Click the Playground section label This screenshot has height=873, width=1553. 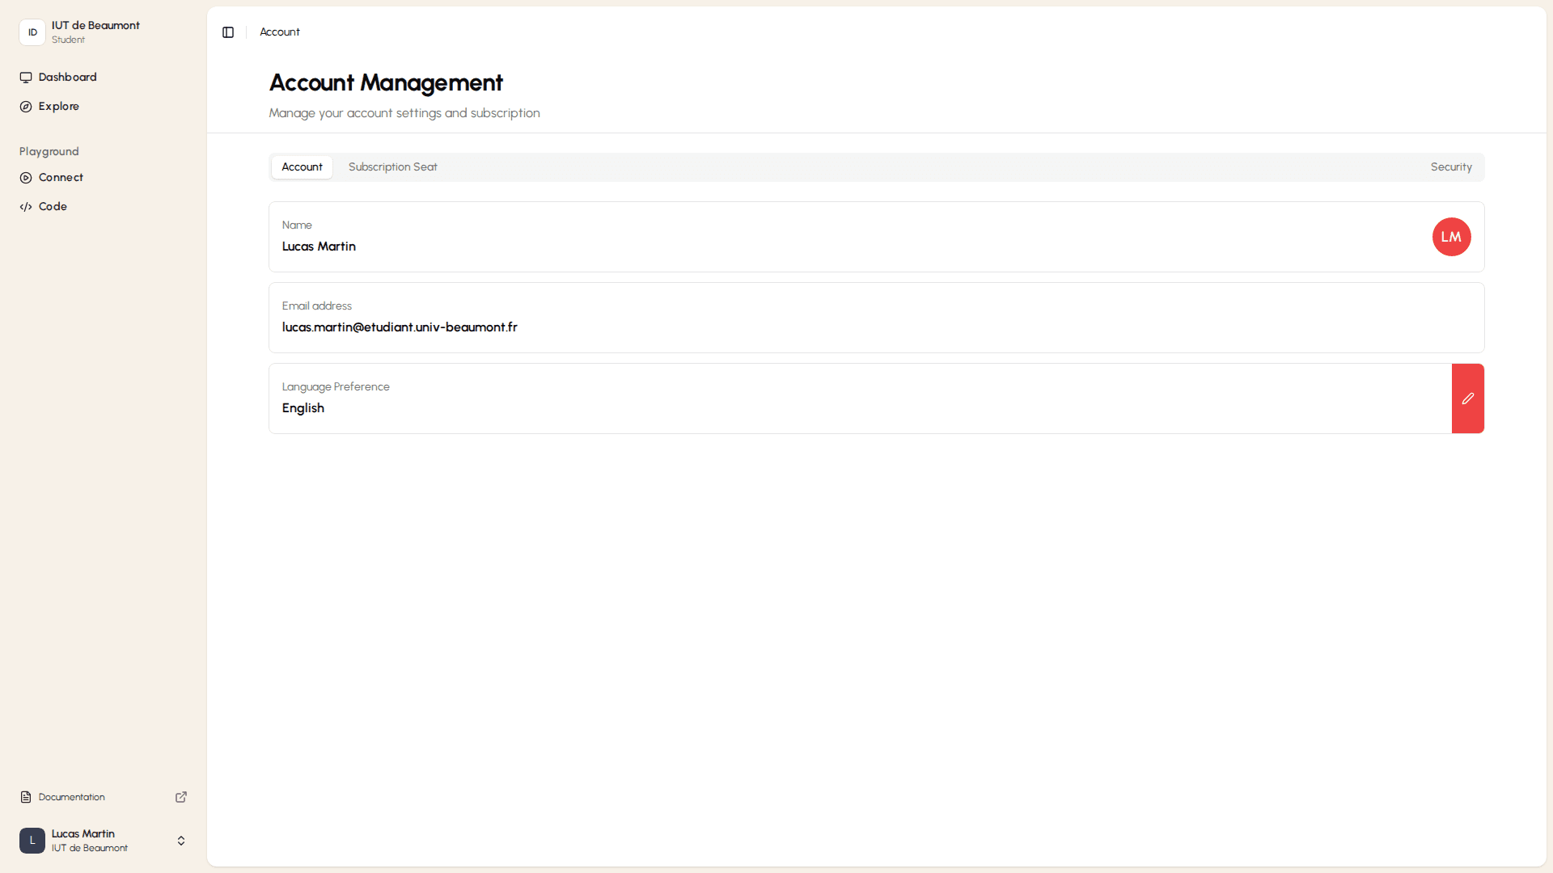[49, 152]
